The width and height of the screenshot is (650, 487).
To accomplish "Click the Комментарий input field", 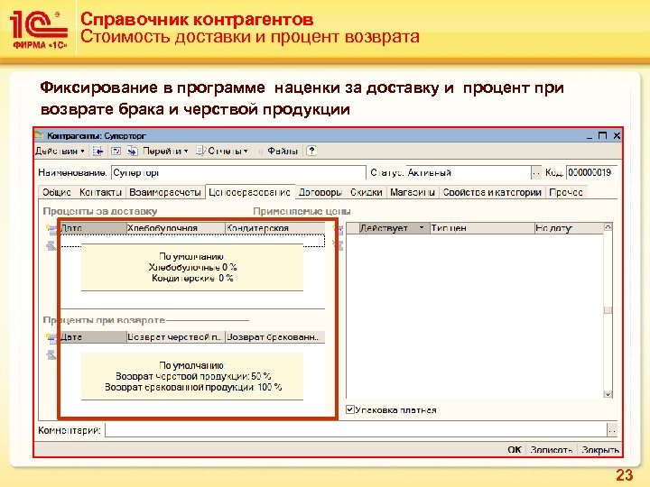I will [x=356, y=430].
